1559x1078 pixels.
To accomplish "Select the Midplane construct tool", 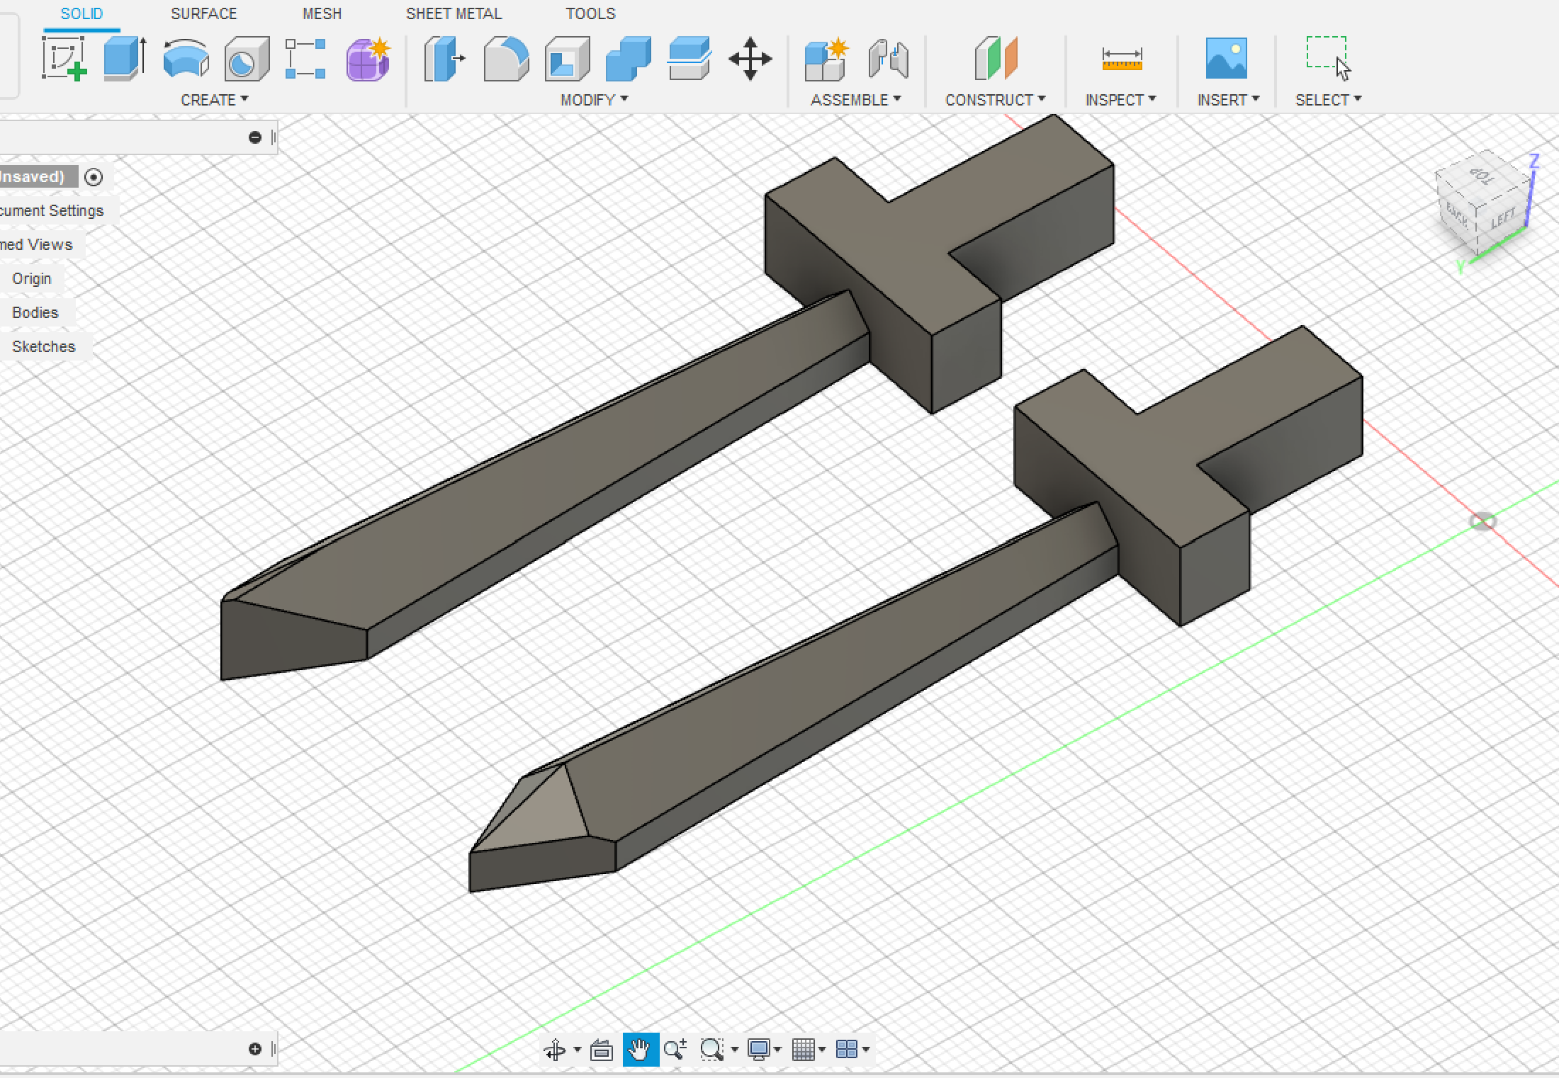I will [x=996, y=59].
